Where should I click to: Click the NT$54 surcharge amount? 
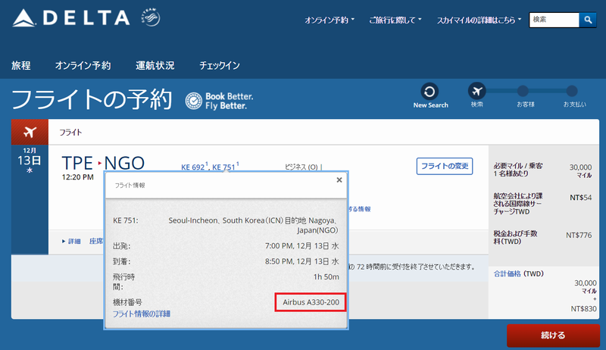(x=580, y=198)
